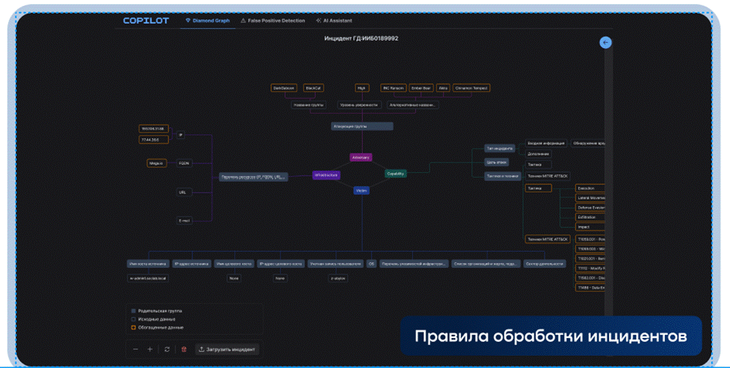Viewport: 730px width, 368px height.
Task: Click the orange-outlined Техники MITRE ATT&CK node
Action: tap(547, 239)
